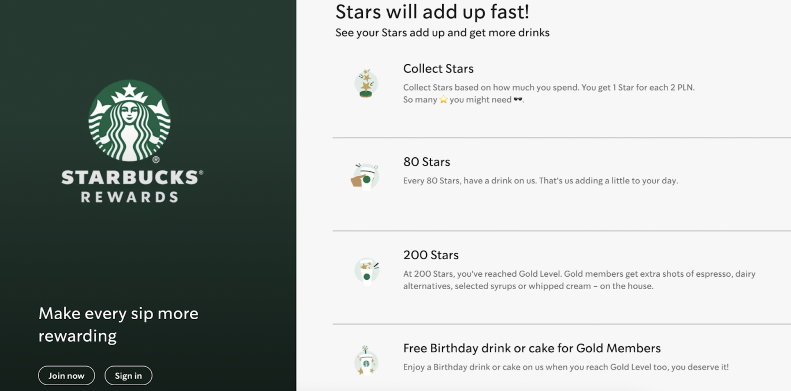The height and width of the screenshot is (391, 791).
Task: Click the sunglasses emoji in Collect Stars text
Action: [518, 99]
